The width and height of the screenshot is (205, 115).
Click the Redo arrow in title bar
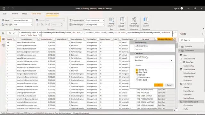(x=13, y=9)
